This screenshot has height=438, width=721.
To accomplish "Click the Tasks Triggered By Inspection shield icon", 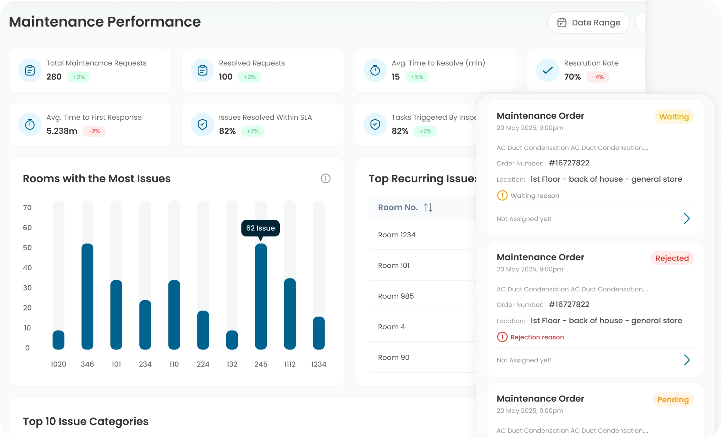I will tap(375, 124).
